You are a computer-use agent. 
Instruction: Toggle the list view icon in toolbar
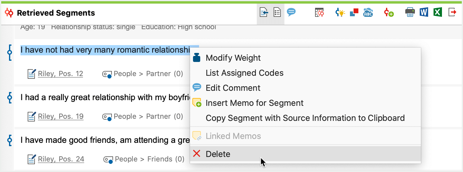point(277,13)
